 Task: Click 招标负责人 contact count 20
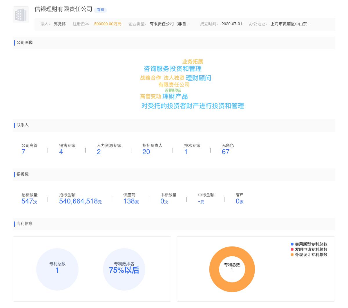coord(146,152)
